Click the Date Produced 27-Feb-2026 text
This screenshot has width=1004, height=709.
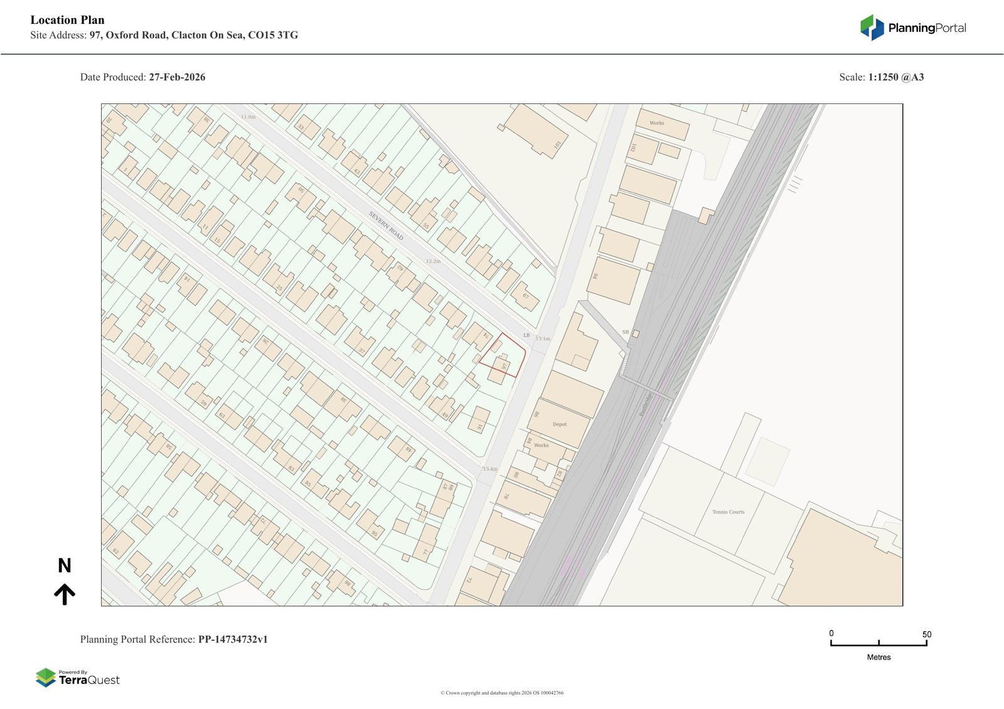click(x=142, y=77)
